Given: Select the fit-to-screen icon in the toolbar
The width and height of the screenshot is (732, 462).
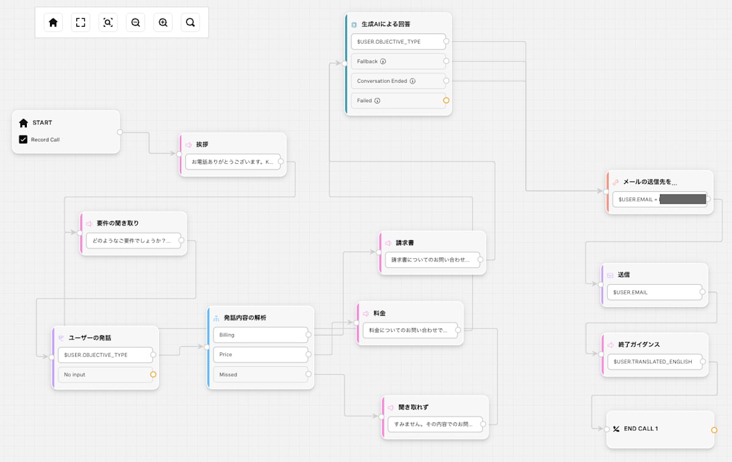Looking at the screenshot, I should click(x=80, y=22).
